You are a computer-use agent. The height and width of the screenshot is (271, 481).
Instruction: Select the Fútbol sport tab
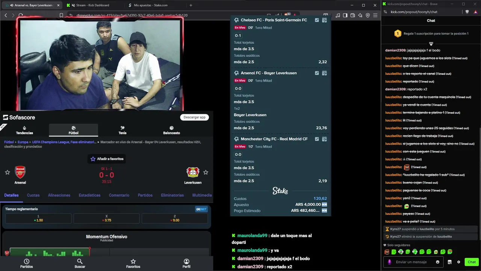(x=73, y=130)
